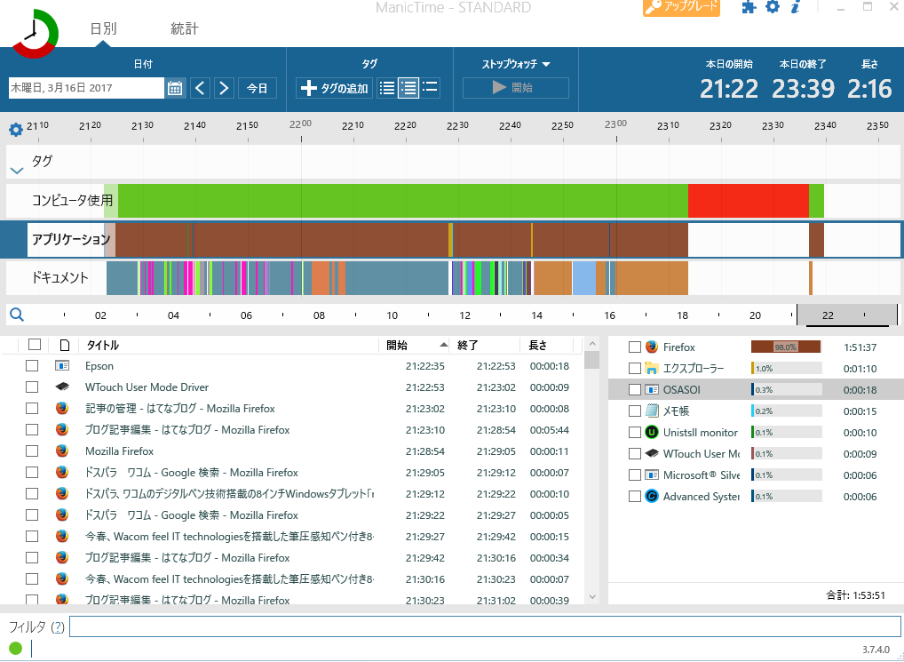Sort by 長さ column header
The width and height of the screenshot is (904, 662).
coord(547,345)
